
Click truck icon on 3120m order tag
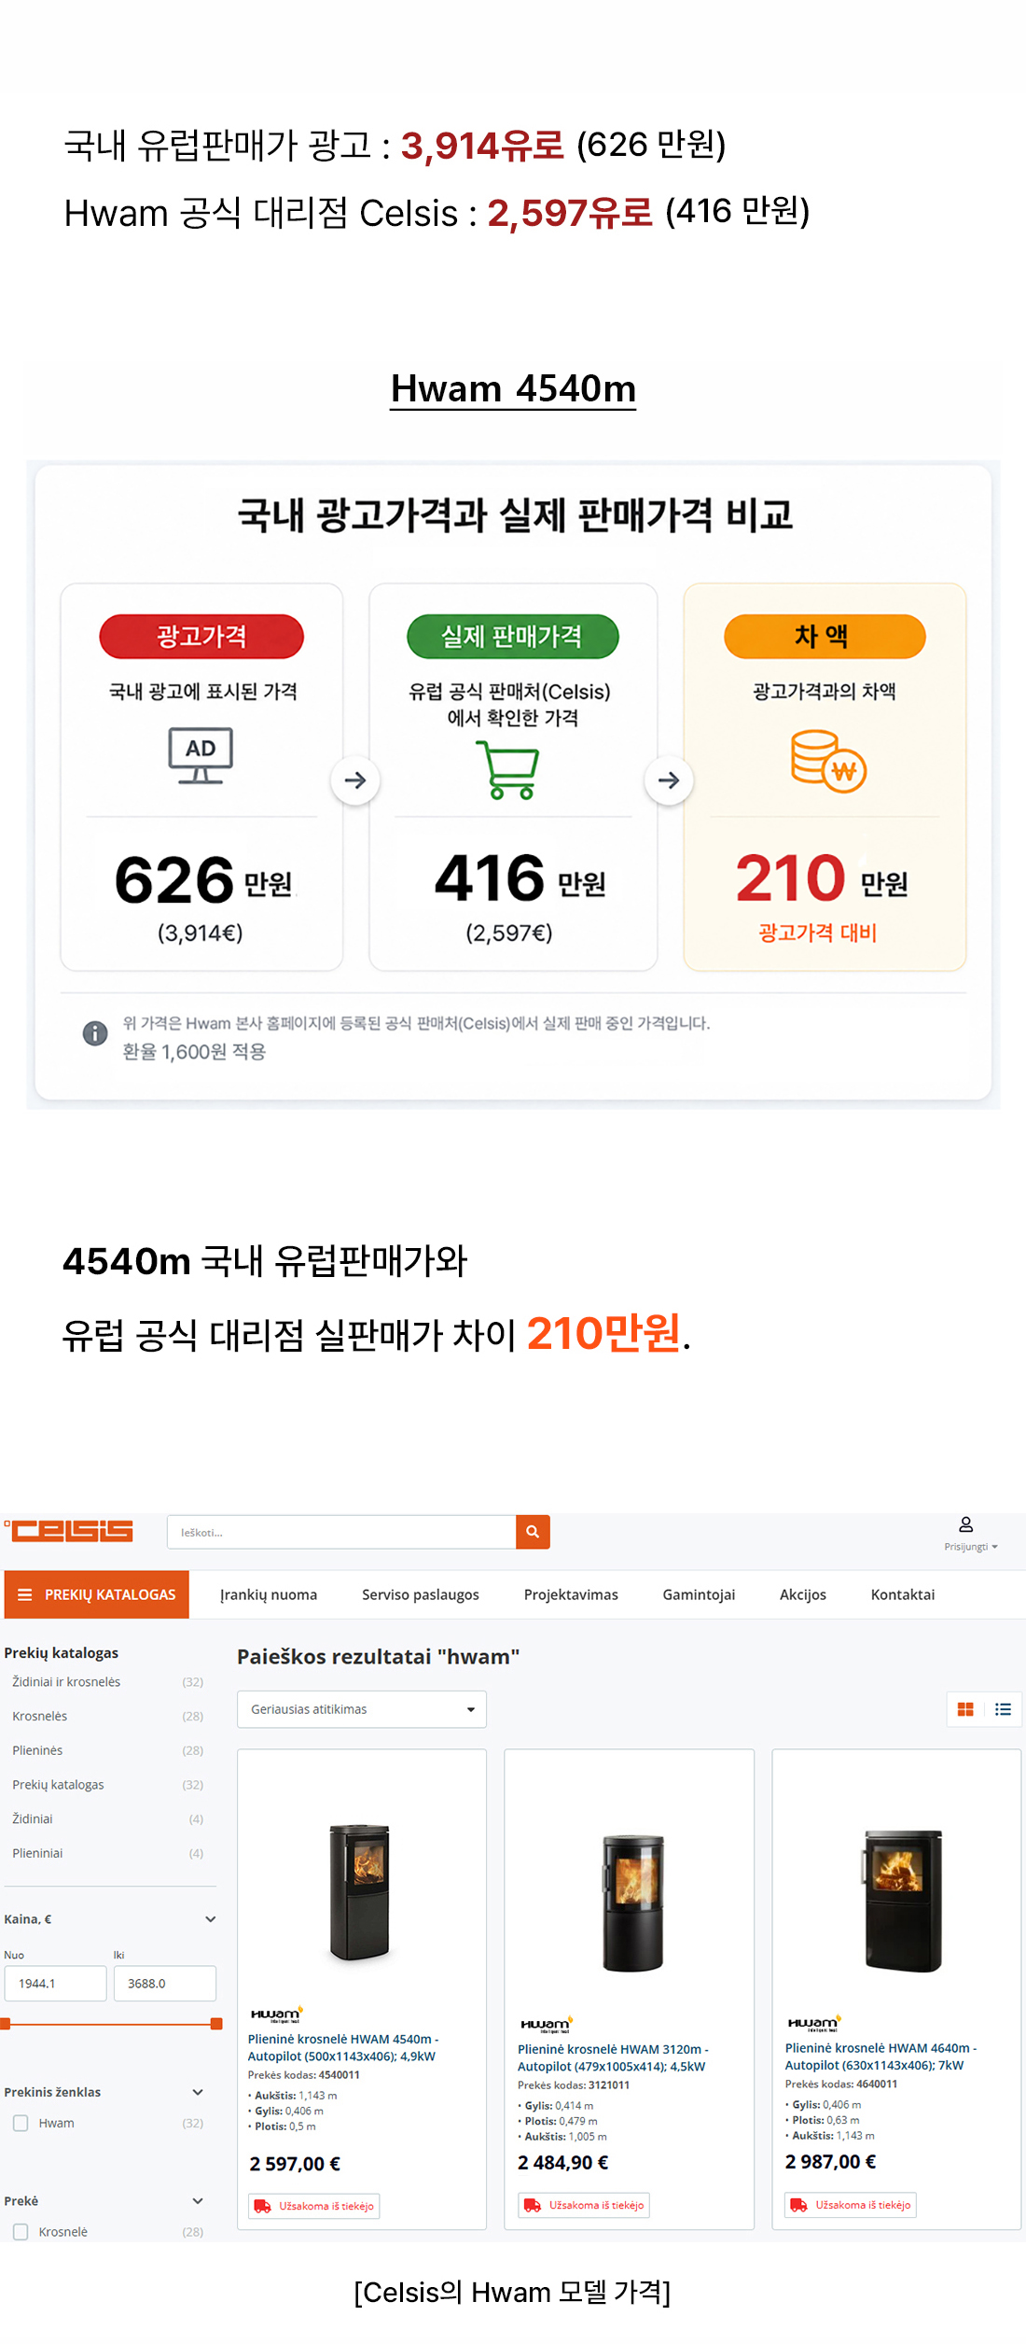[x=533, y=2205]
